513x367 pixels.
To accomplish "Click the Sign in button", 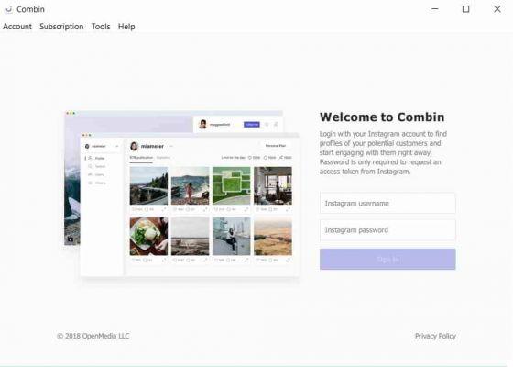I will [387, 259].
